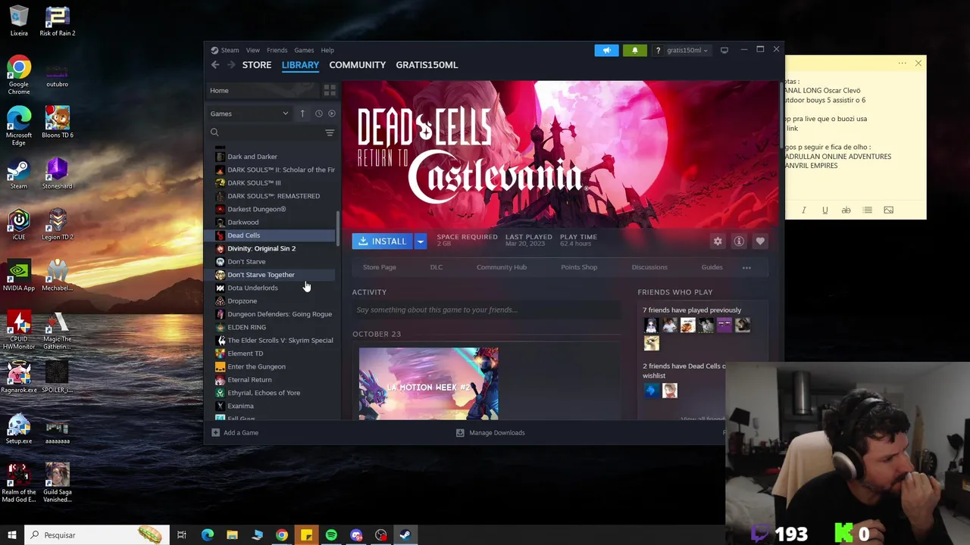Go forward with the Steam forward arrow

pyautogui.click(x=231, y=65)
